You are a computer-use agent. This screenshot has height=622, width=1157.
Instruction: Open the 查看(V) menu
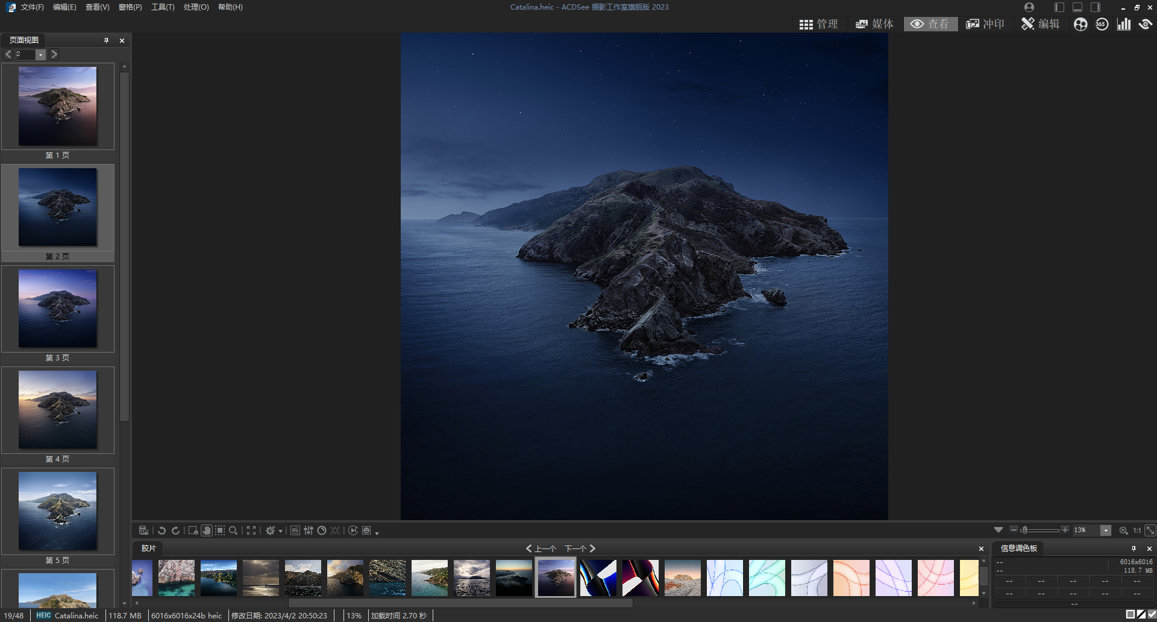tap(98, 7)
